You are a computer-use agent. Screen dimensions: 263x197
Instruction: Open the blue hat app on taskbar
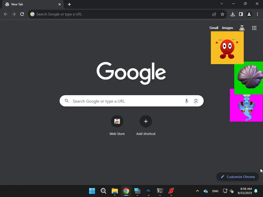click(148, 191)
